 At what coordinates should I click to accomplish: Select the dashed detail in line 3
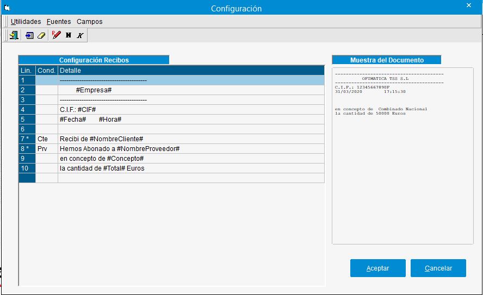click(x=191, y=100)
